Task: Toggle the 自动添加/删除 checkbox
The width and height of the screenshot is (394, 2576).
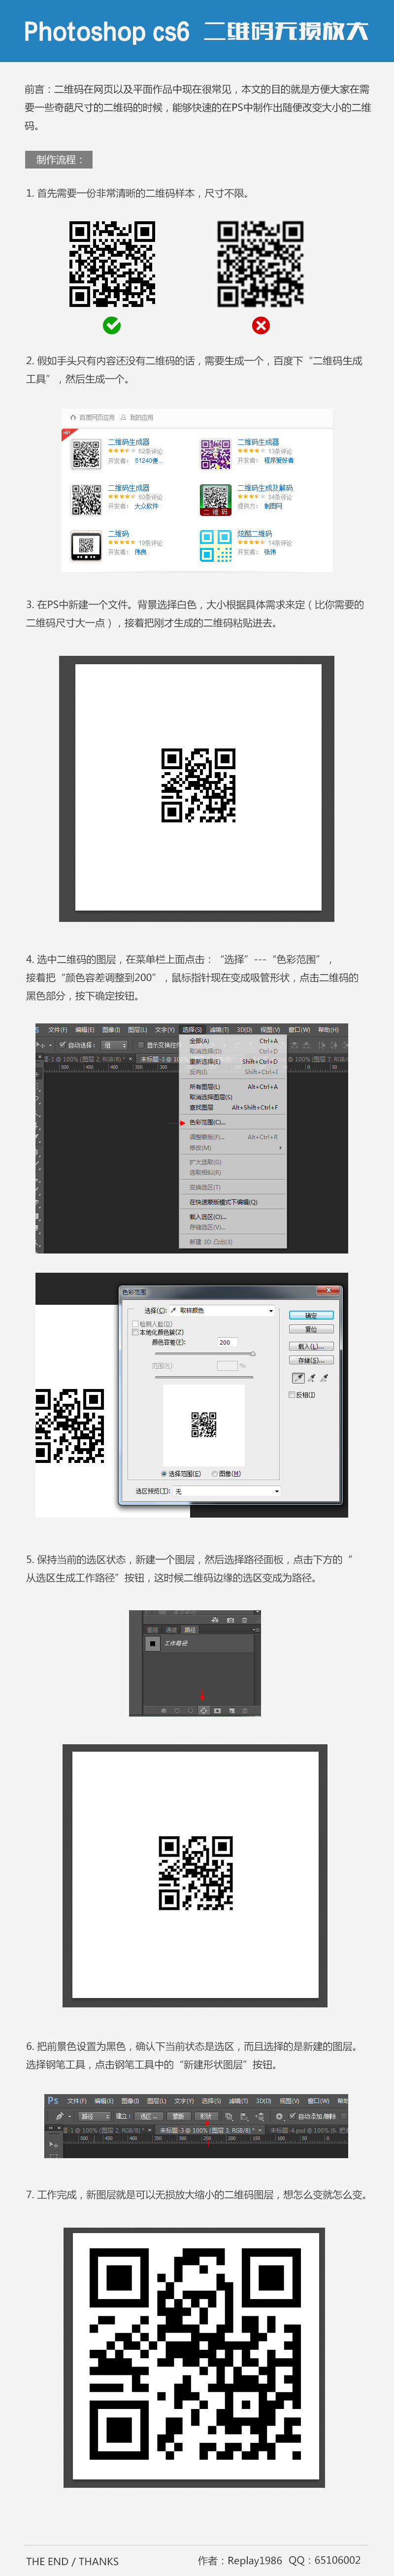Action: [x=292, y=2116]
